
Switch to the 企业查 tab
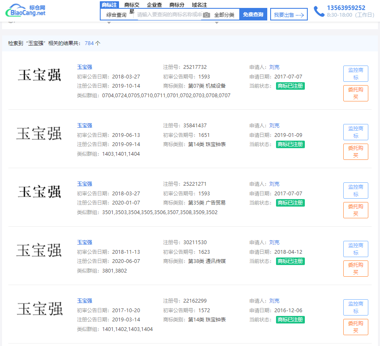tap(155, 5)
